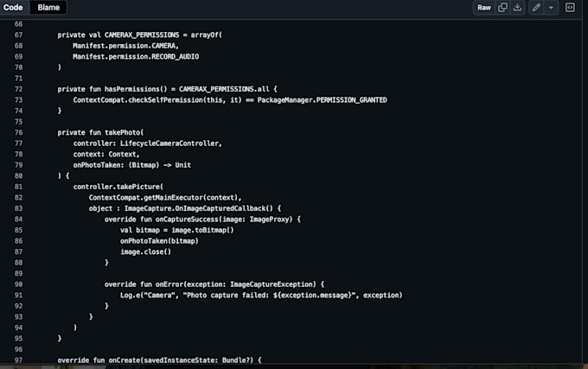Screen dimensions: 588x369
Task: Select line number 76
Action: (18, 132)
